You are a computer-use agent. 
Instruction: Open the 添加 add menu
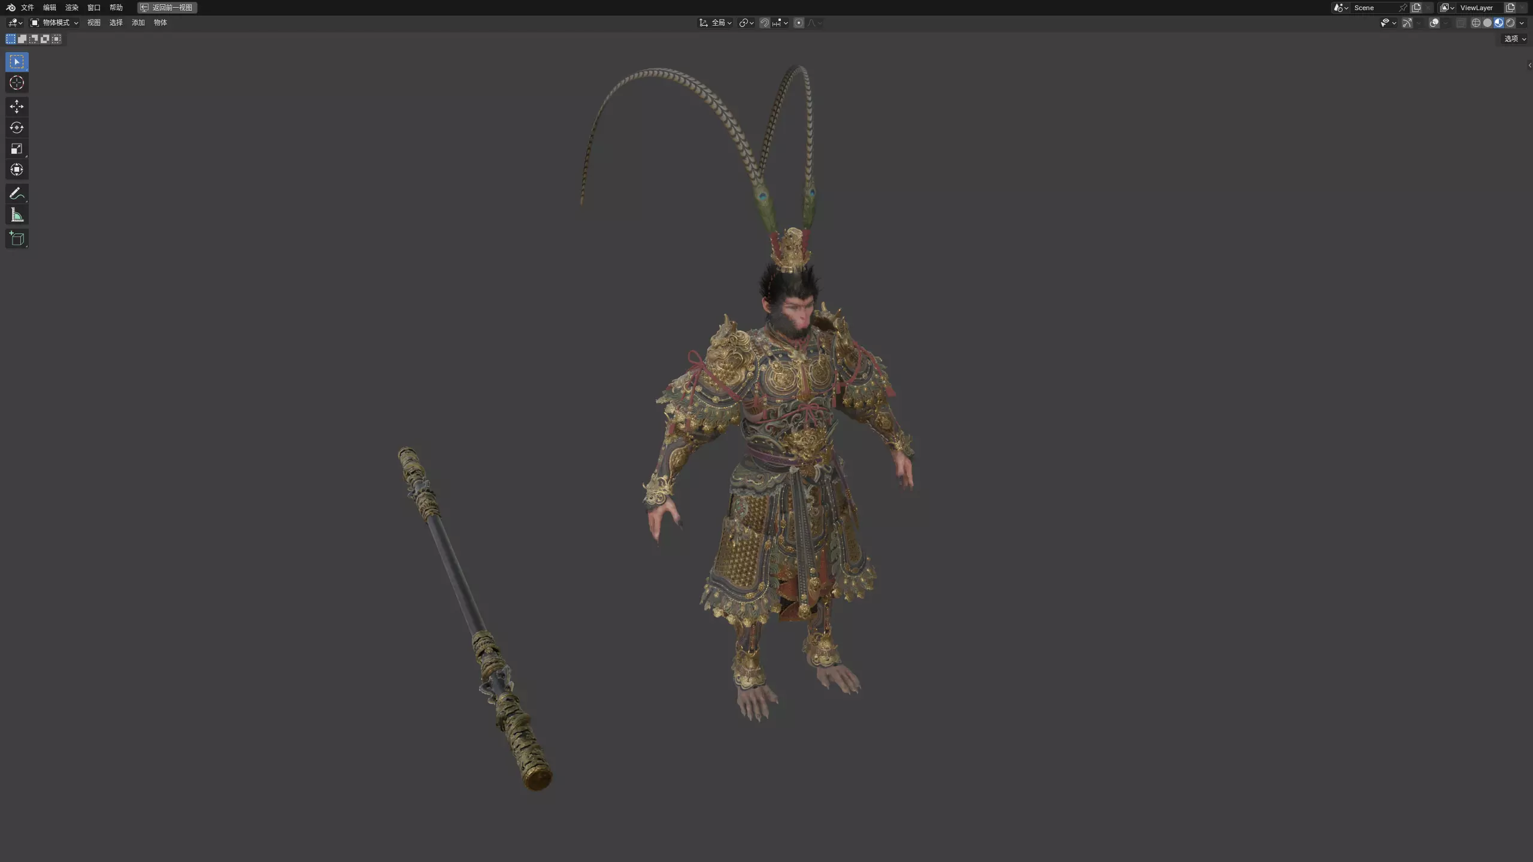[138, 23]
